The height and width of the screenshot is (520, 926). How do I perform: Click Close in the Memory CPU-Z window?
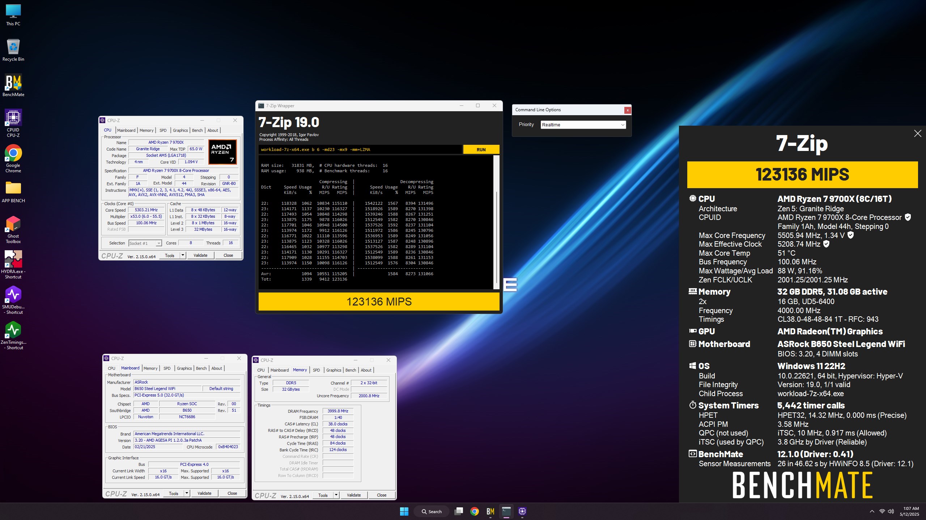382,495
